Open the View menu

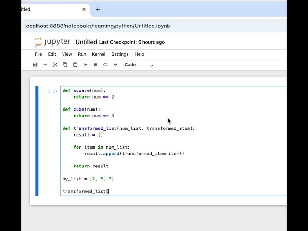(x=67, y=54)
